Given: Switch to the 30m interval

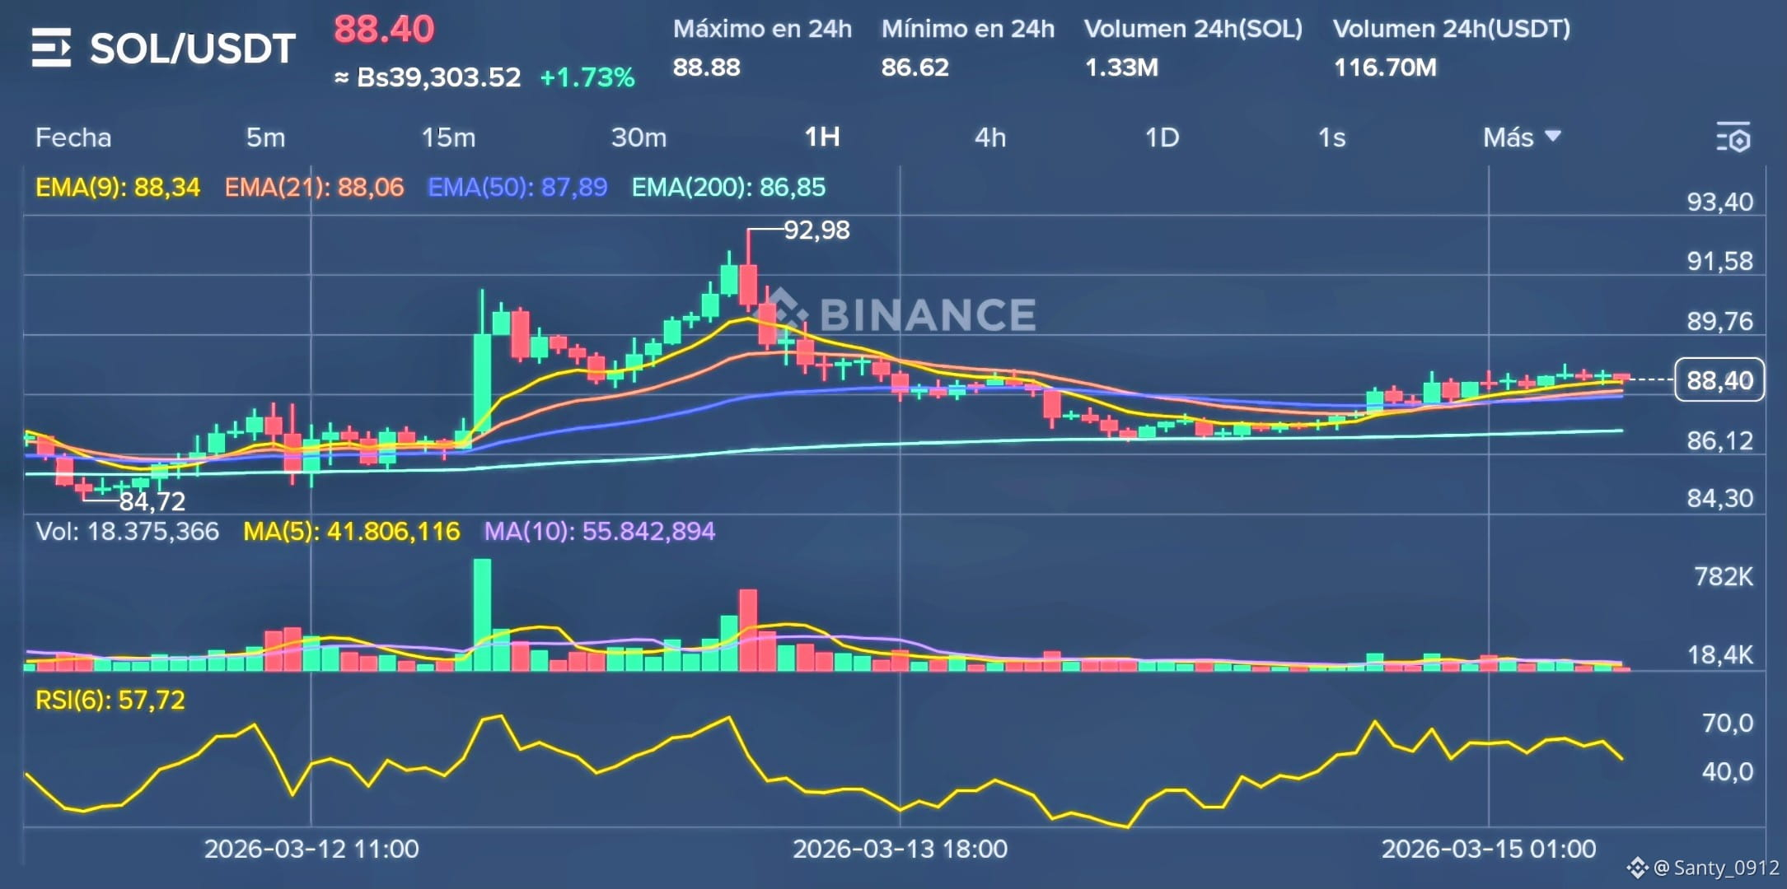Looking at the screenshot, I should click(639, 137).
